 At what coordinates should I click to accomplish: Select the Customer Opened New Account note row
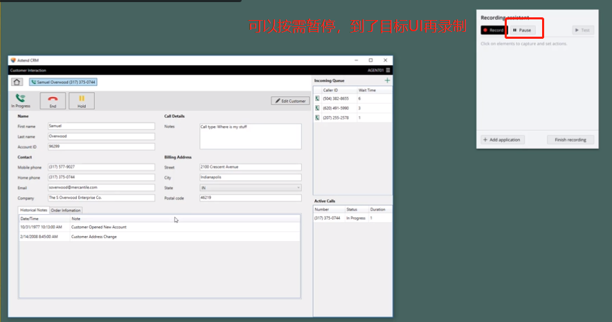[x=160, y=226]
